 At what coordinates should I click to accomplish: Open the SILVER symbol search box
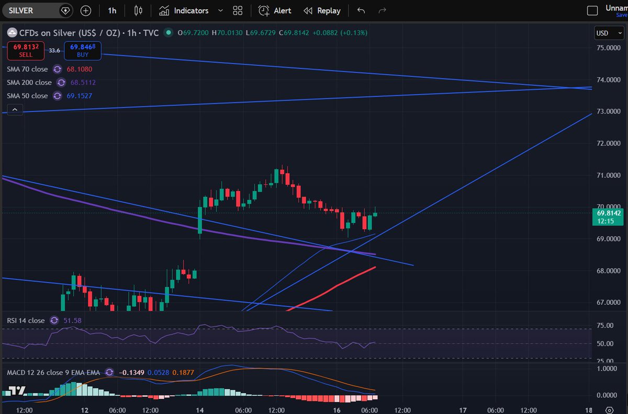[x=31, y=10]
